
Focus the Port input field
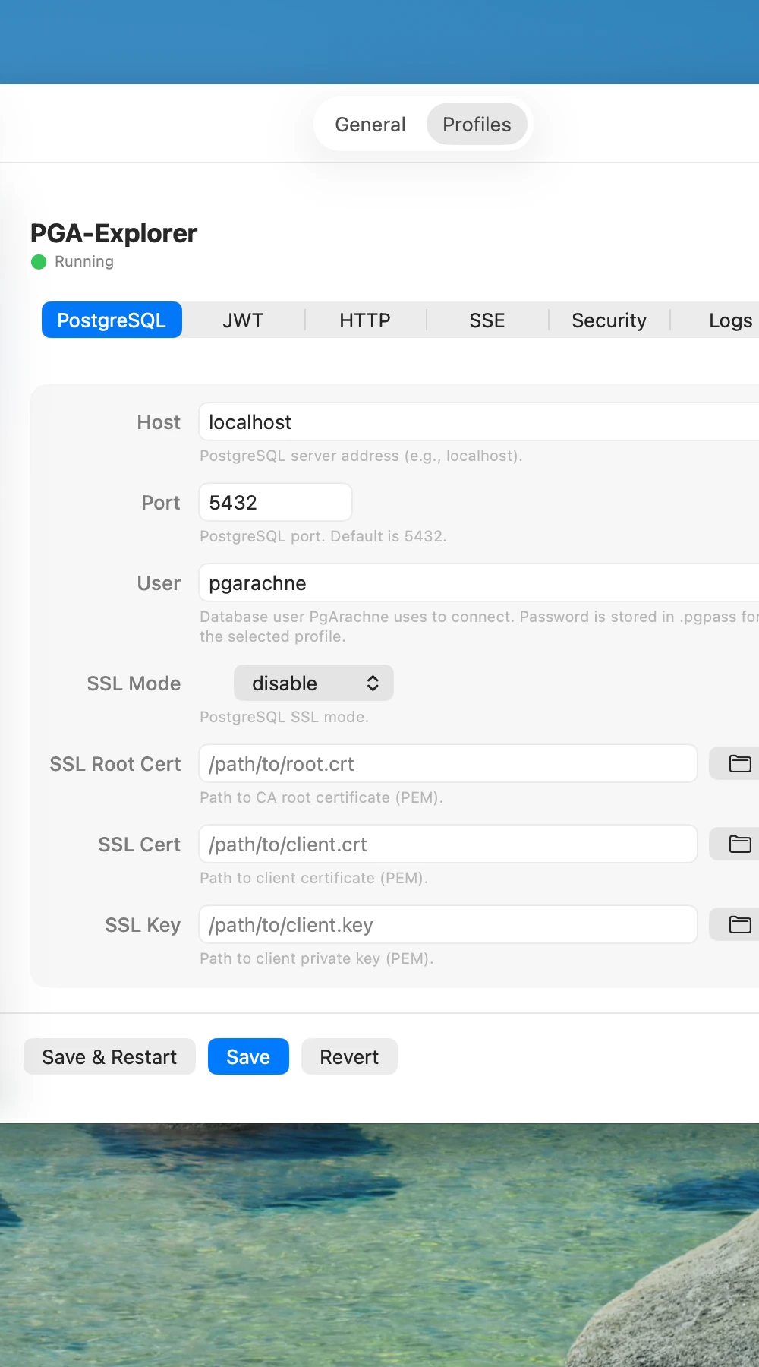[276, 502]
